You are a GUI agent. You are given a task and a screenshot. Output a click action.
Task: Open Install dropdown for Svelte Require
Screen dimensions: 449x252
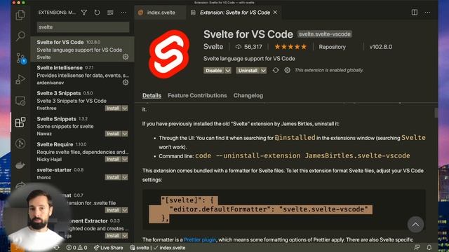[125, 159]
